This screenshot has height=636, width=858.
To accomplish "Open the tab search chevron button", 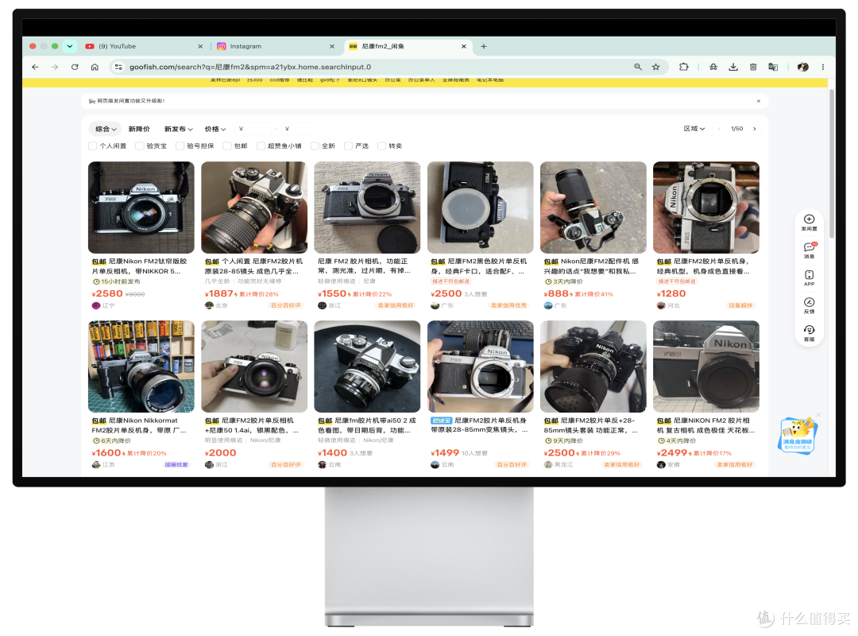I will coord(70,46).
